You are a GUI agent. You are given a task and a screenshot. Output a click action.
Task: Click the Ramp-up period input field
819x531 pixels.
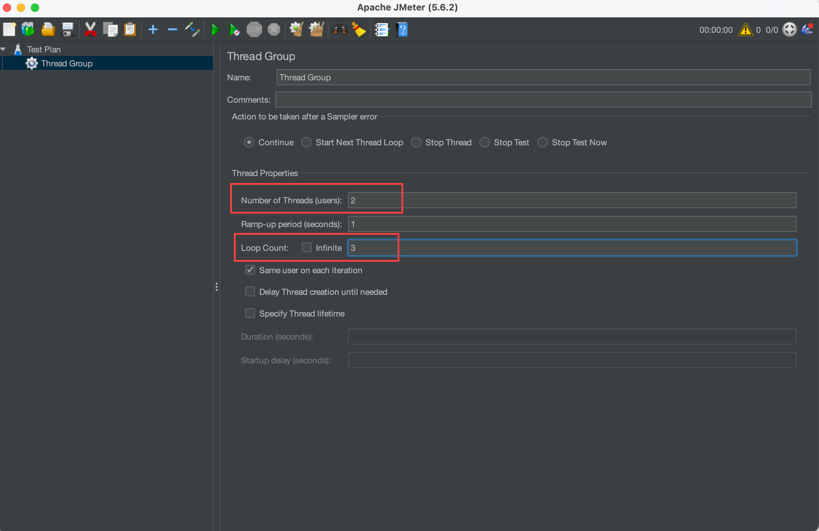pos(572,224)
